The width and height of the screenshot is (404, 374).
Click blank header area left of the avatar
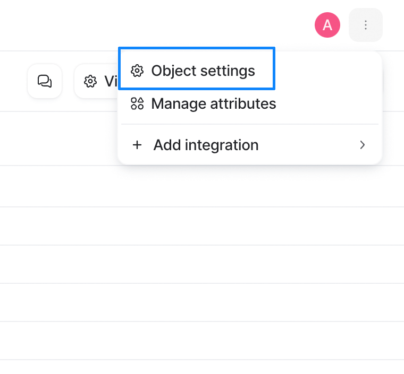[155, 25]
